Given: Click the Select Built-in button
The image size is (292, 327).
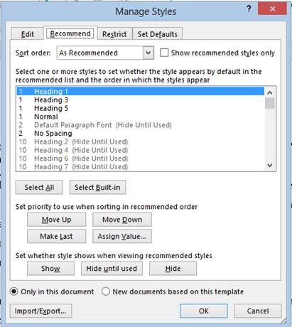Looking at the screenshot, I should (x=97, y=188).
